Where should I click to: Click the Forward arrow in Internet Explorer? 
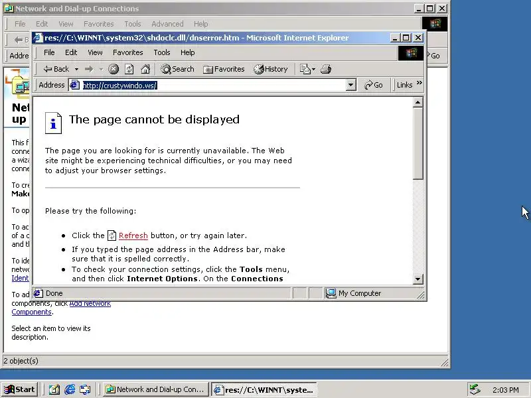[x=89, y=70]
